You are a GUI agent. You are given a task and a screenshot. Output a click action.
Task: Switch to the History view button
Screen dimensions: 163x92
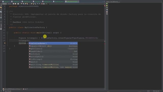[x=9, y=4]
